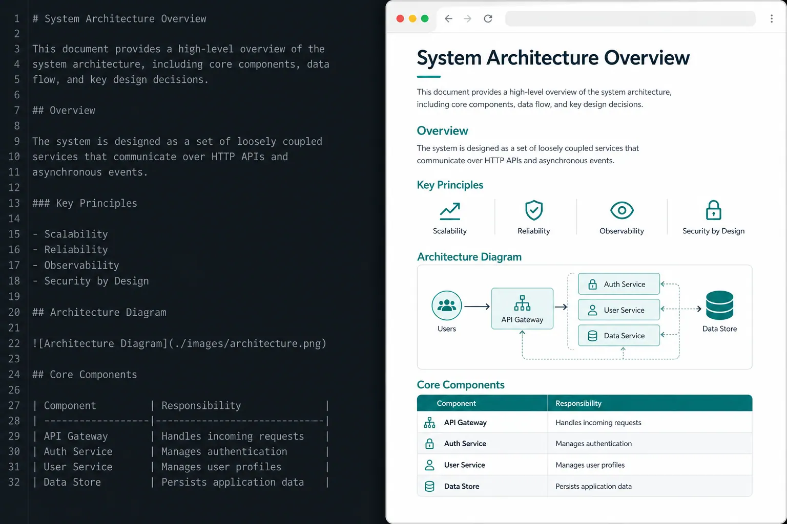Select the Auth Service diagram box

[x=619, y=284]
